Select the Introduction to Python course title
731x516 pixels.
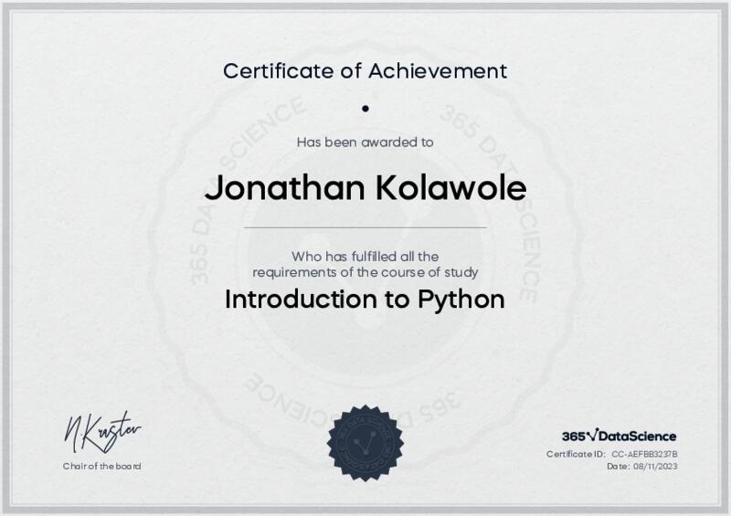(365, 300)
